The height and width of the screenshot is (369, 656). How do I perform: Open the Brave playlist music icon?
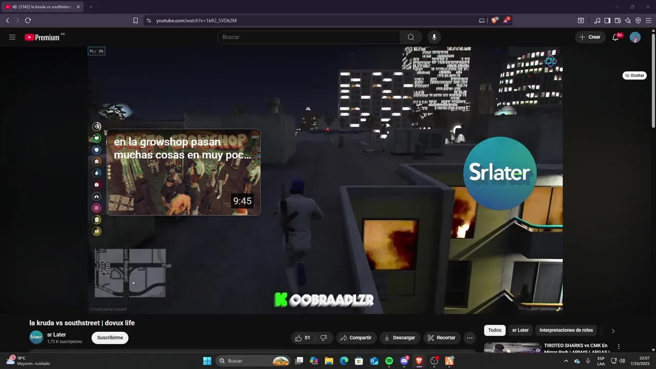pyautogui.click(x=597, y=20)
